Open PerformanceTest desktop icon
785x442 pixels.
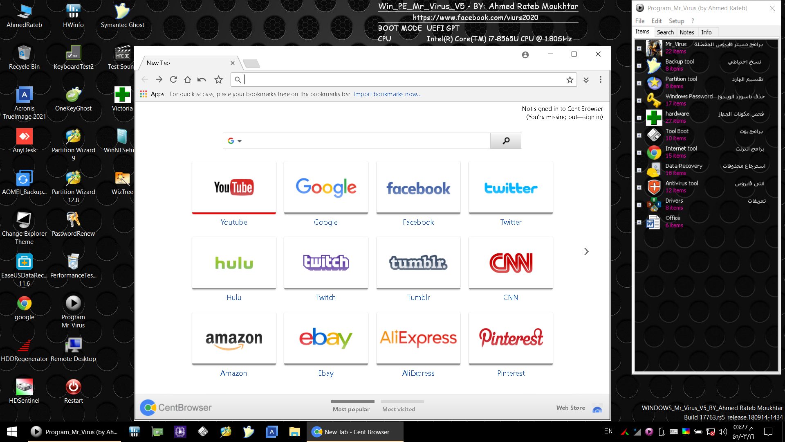tap(73, 266)
